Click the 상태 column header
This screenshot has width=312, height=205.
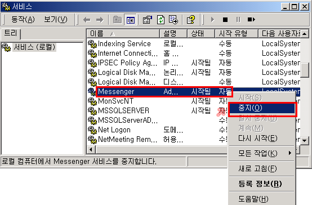pos(201,33)
